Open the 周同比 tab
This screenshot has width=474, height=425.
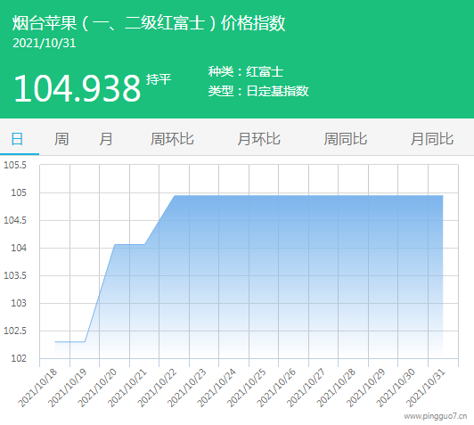tap(345, 139)
